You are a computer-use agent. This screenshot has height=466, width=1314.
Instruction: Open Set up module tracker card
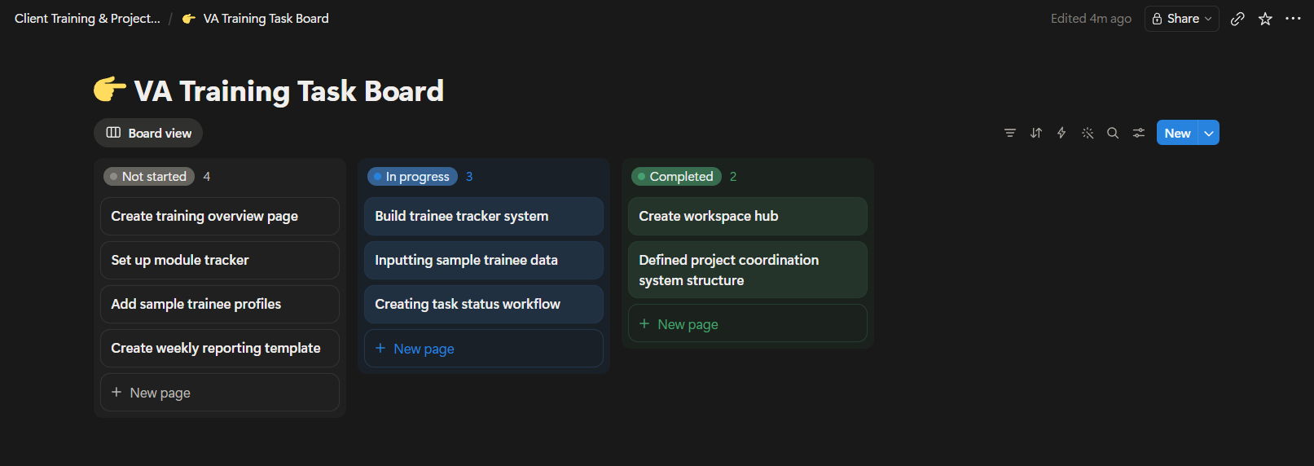220,260
